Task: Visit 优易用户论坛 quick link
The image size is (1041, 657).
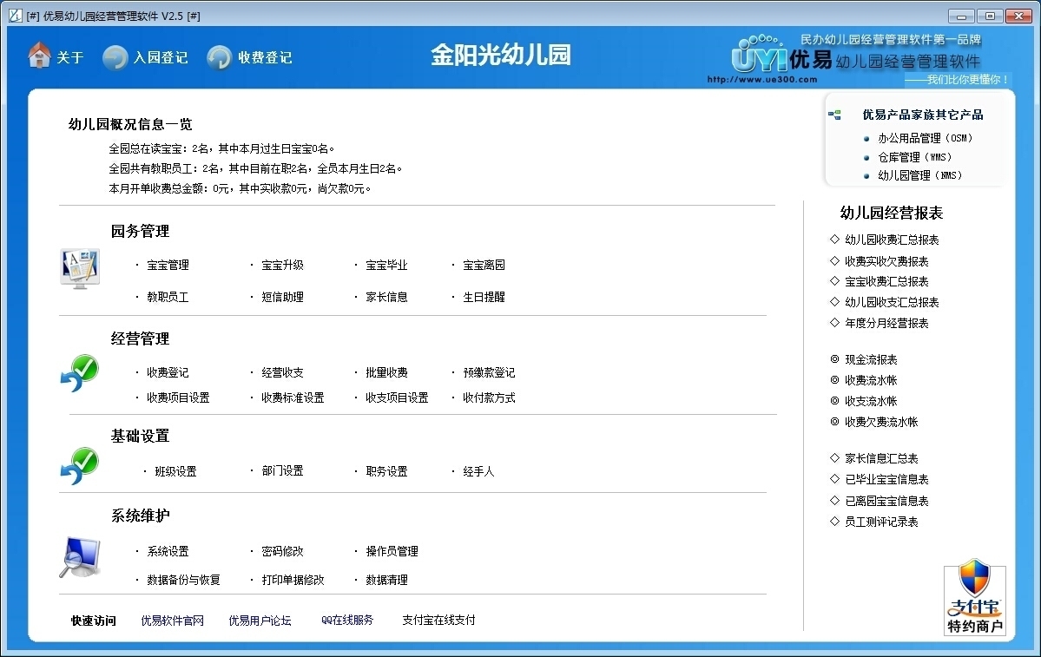Action: coord(260,621)
